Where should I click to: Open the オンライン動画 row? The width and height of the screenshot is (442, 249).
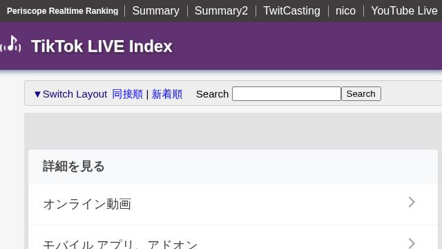click(x=233, y=204)
